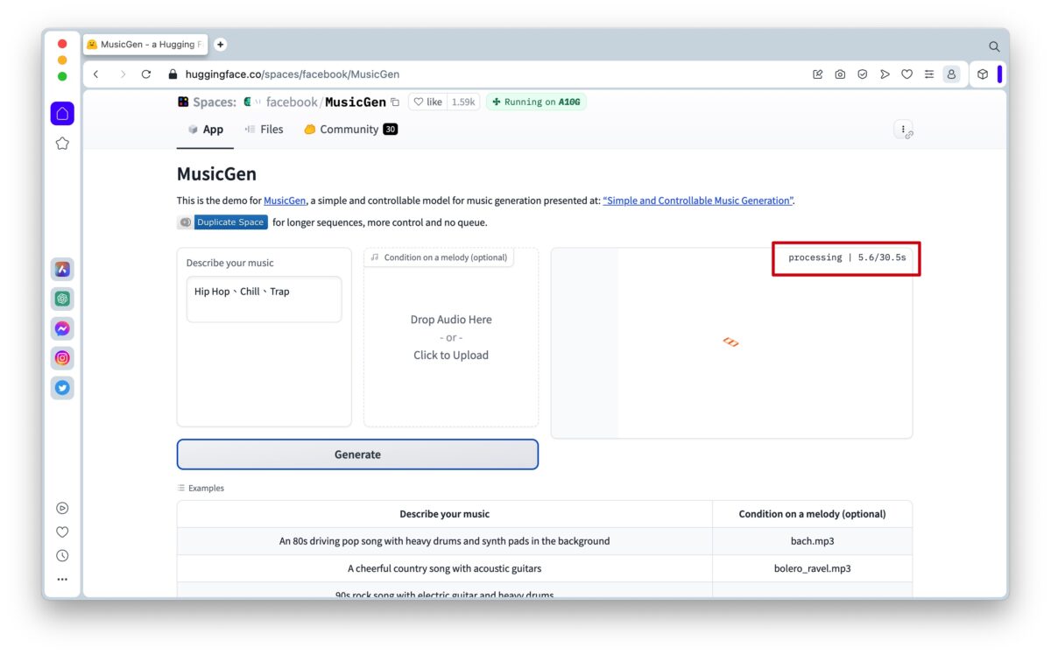Bookmark page with address bar heart
This screenshot has width=1051, height=655.
(907, 74)
